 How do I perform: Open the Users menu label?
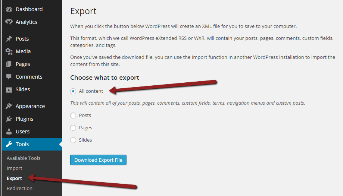pos(22,132)
